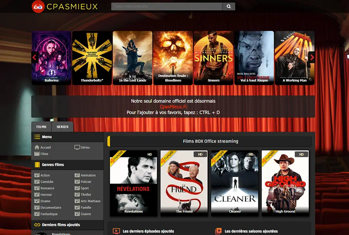Open the Films menu link
The height and width of the screenshot is (235, 349).
44,154
